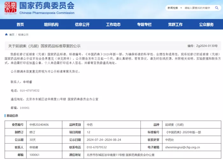Screen dimensions: 223x160
Task: Click the 首页 breadcrumb link
Action: coord(12,35)
